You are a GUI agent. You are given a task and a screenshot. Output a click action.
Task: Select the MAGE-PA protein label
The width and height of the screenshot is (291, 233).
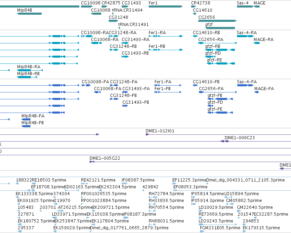point(264,89)
